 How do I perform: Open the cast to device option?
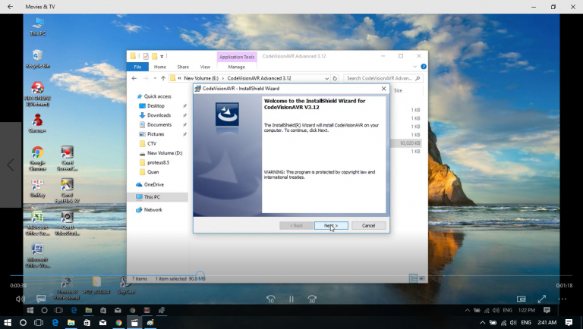click(521, 299)
